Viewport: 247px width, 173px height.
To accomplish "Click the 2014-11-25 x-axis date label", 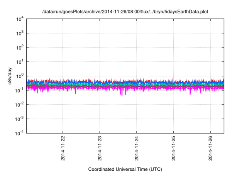I will click(x=173, y=148).
